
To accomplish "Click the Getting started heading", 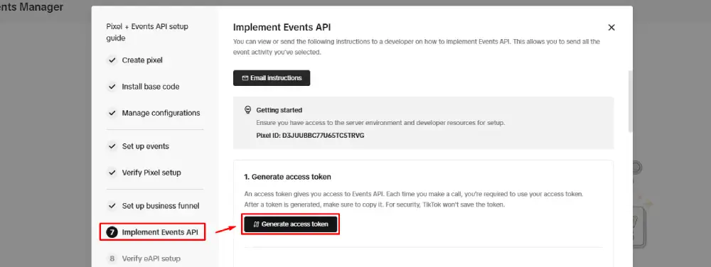I will tap(279, 110).
